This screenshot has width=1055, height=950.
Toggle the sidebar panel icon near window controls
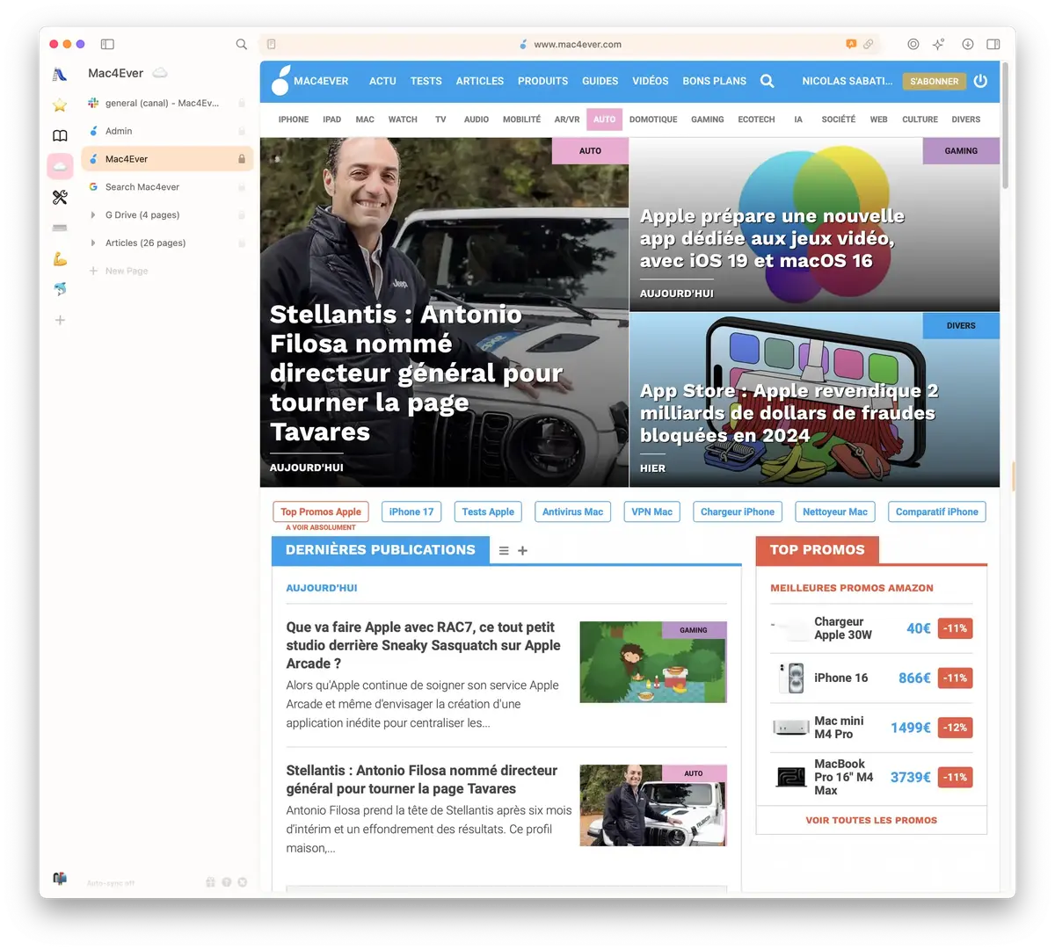[107, 44]
